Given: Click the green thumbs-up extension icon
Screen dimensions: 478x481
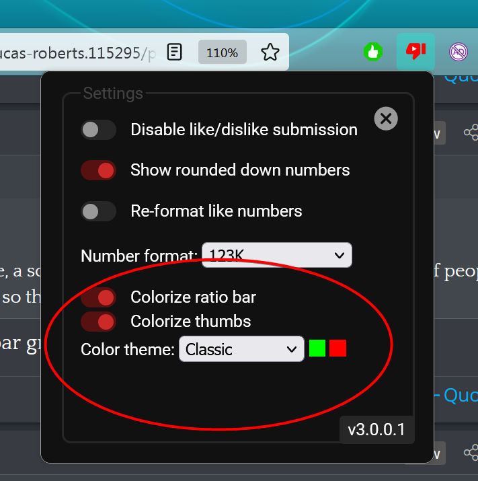Looking at the screenshot, I should point(373,52).
